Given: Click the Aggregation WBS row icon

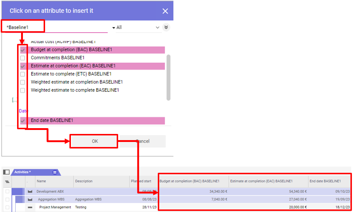Looking at the screenshot, I should pyautogui.click(x=30, y=199).
